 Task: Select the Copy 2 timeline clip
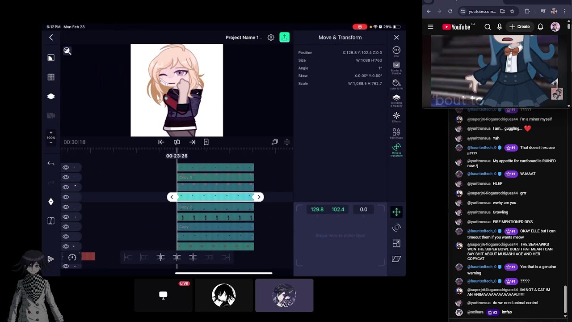pos(215,207)
